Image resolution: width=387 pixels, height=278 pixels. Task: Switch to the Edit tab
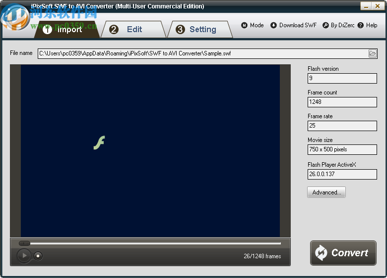(x=133, y=30)
